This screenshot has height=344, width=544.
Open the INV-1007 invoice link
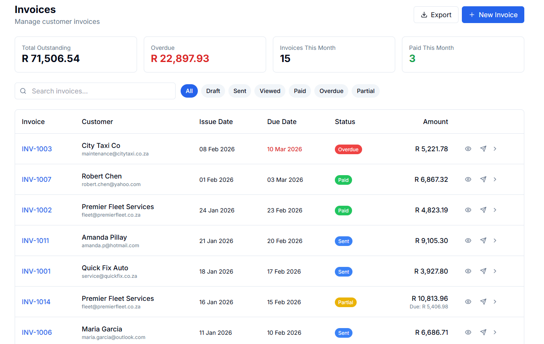[36, 179]
